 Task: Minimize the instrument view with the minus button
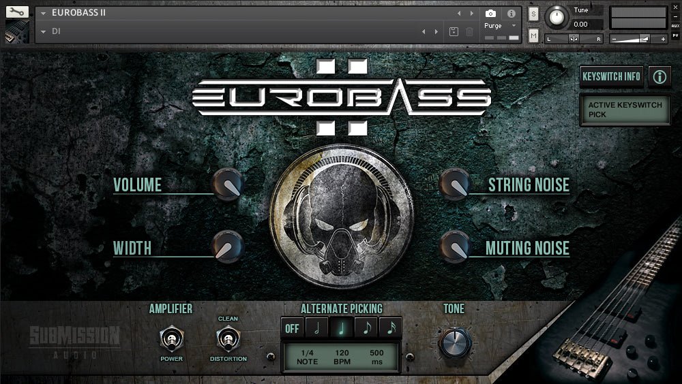675,16
